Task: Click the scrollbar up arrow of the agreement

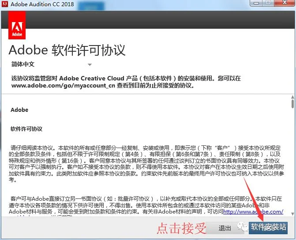Action: coord(292,97)
